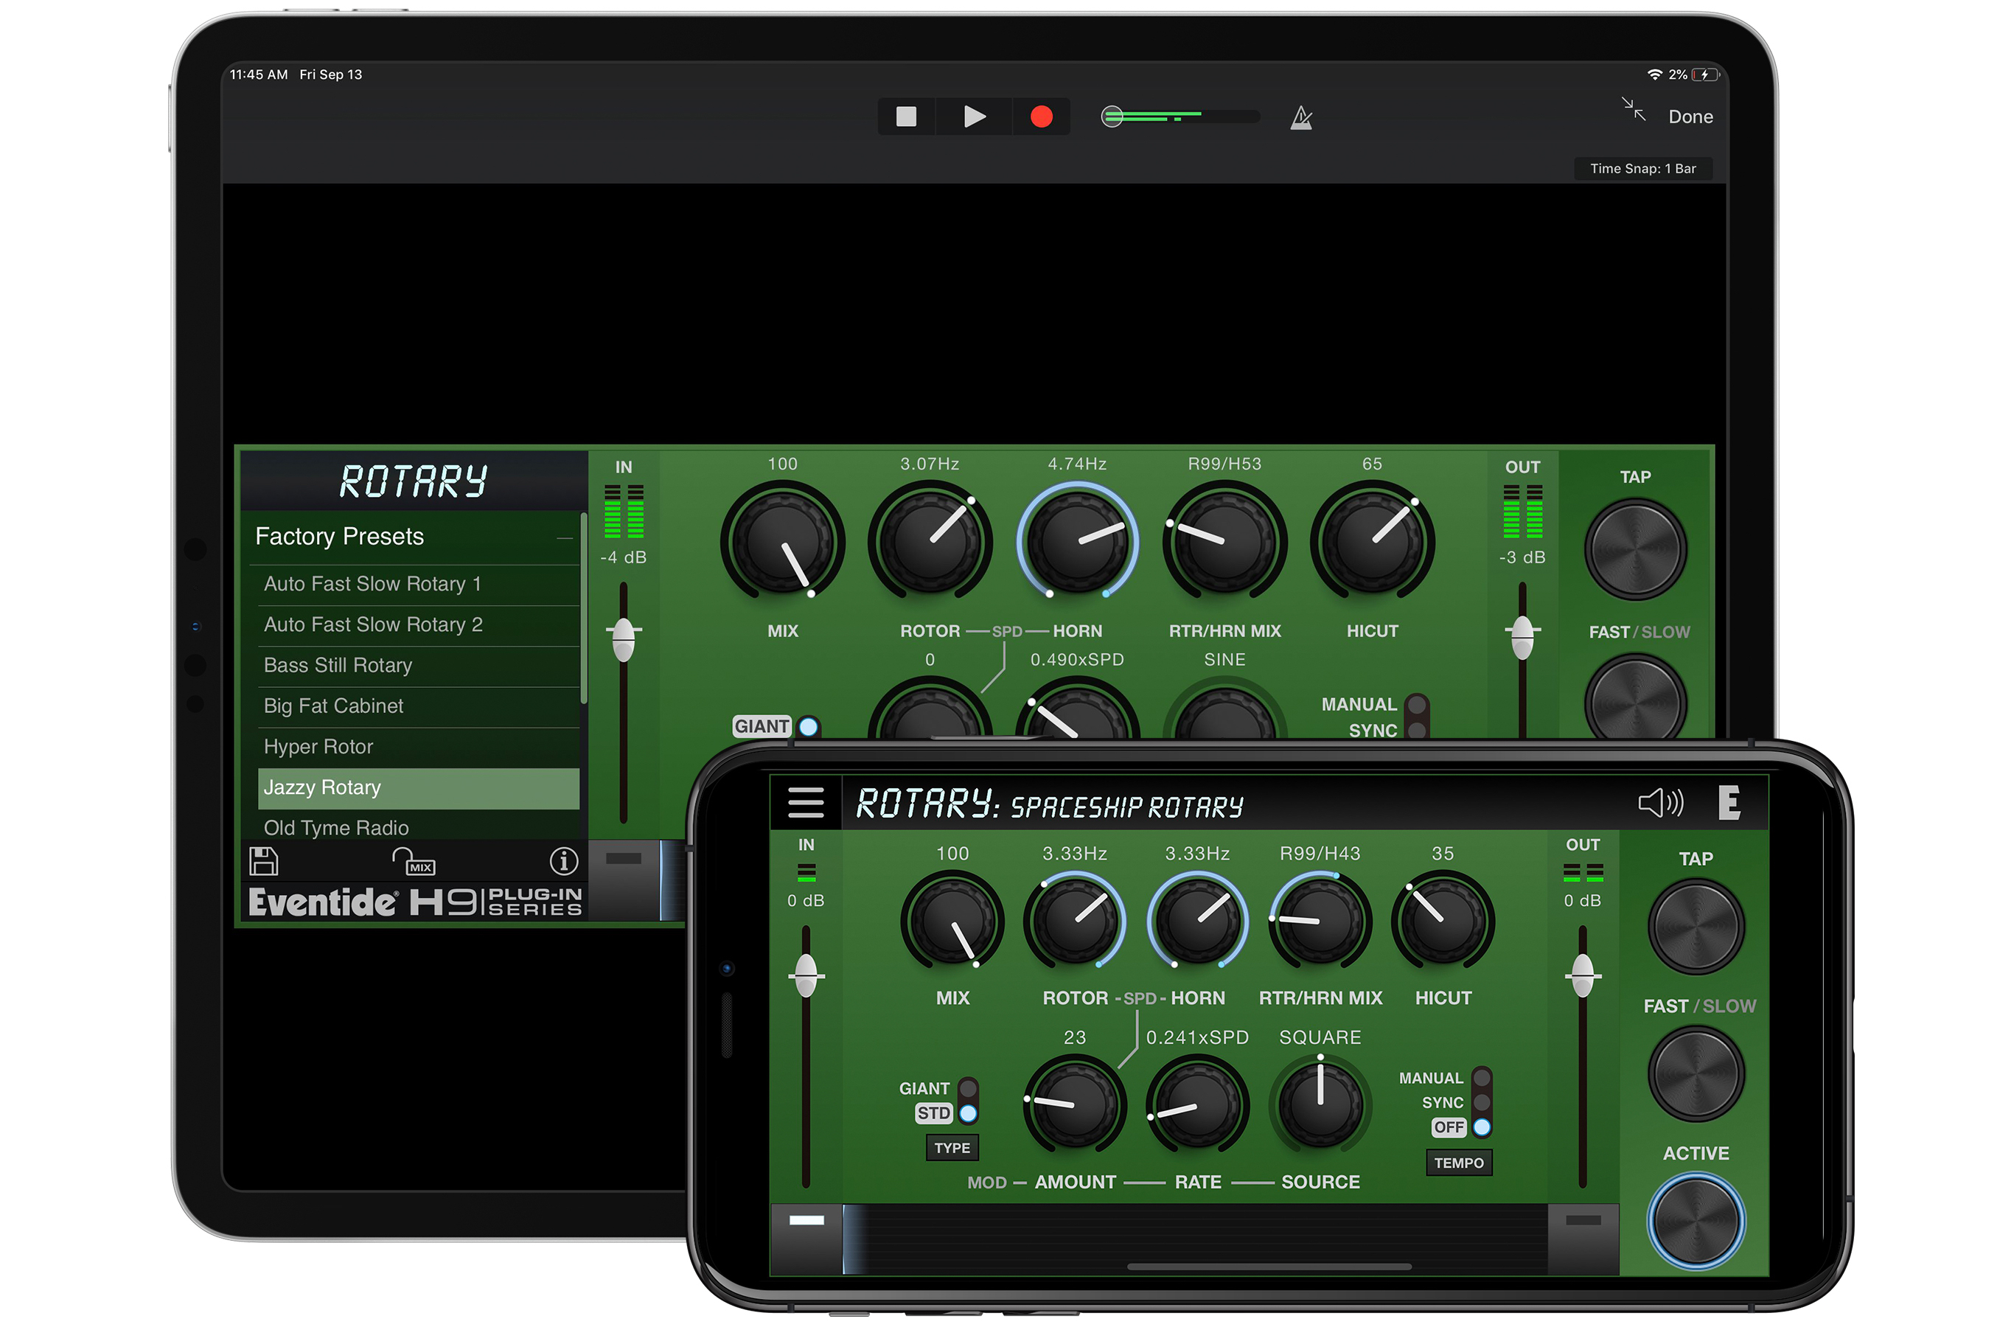This screenshot has height=1327, width=2014.
Task: Tap the Done button
Action: [1690, 116]
